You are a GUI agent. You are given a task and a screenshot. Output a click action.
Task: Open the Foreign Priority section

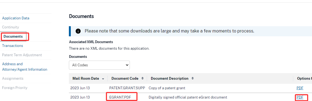15,88
